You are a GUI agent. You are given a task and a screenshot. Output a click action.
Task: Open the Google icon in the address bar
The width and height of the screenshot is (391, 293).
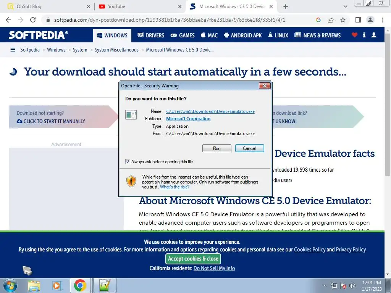point(318,20)
